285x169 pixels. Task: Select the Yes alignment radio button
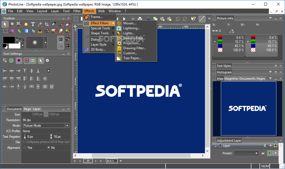[x=25, y=147]
